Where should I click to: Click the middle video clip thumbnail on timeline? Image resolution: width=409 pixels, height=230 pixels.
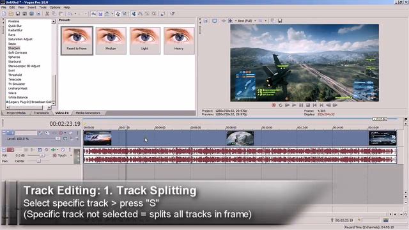pos(240,138)
